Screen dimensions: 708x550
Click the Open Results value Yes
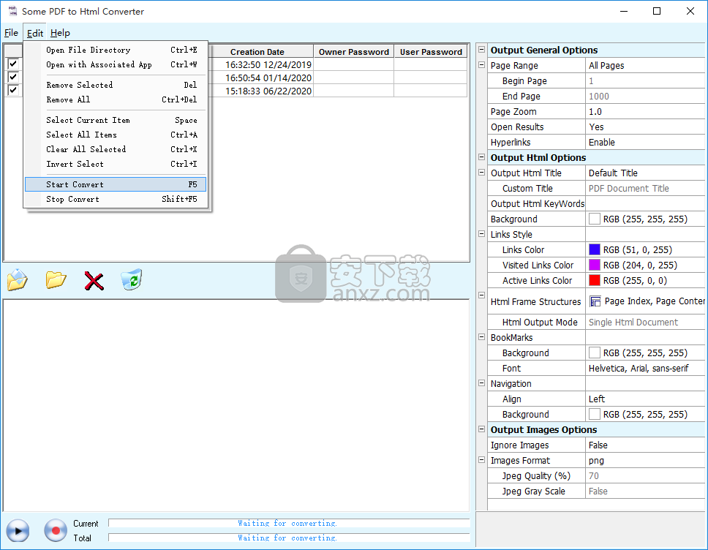(x=646, y=127)
